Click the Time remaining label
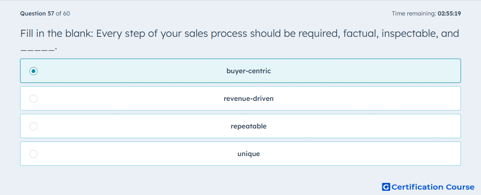481x195 pixels. point(414,13)
